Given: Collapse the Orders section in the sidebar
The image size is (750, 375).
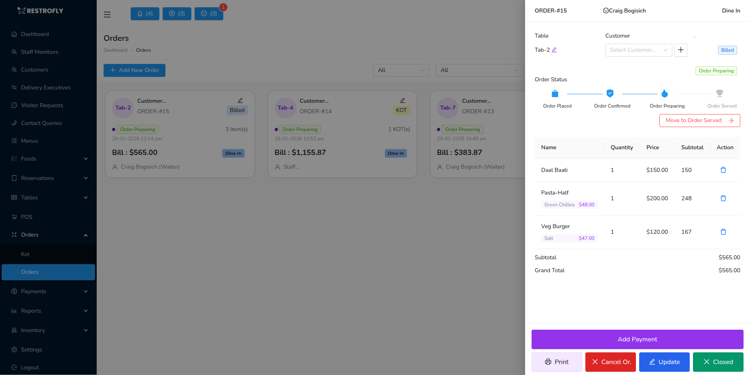Looking at the screenshot, I should 30,235.
